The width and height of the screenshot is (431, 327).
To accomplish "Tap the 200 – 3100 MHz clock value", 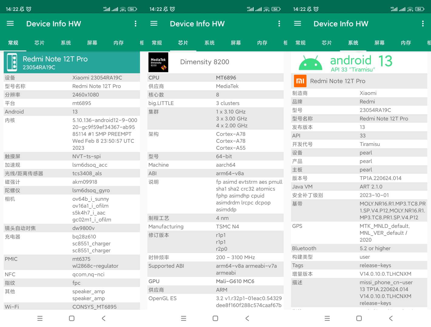I will (236, 257).
